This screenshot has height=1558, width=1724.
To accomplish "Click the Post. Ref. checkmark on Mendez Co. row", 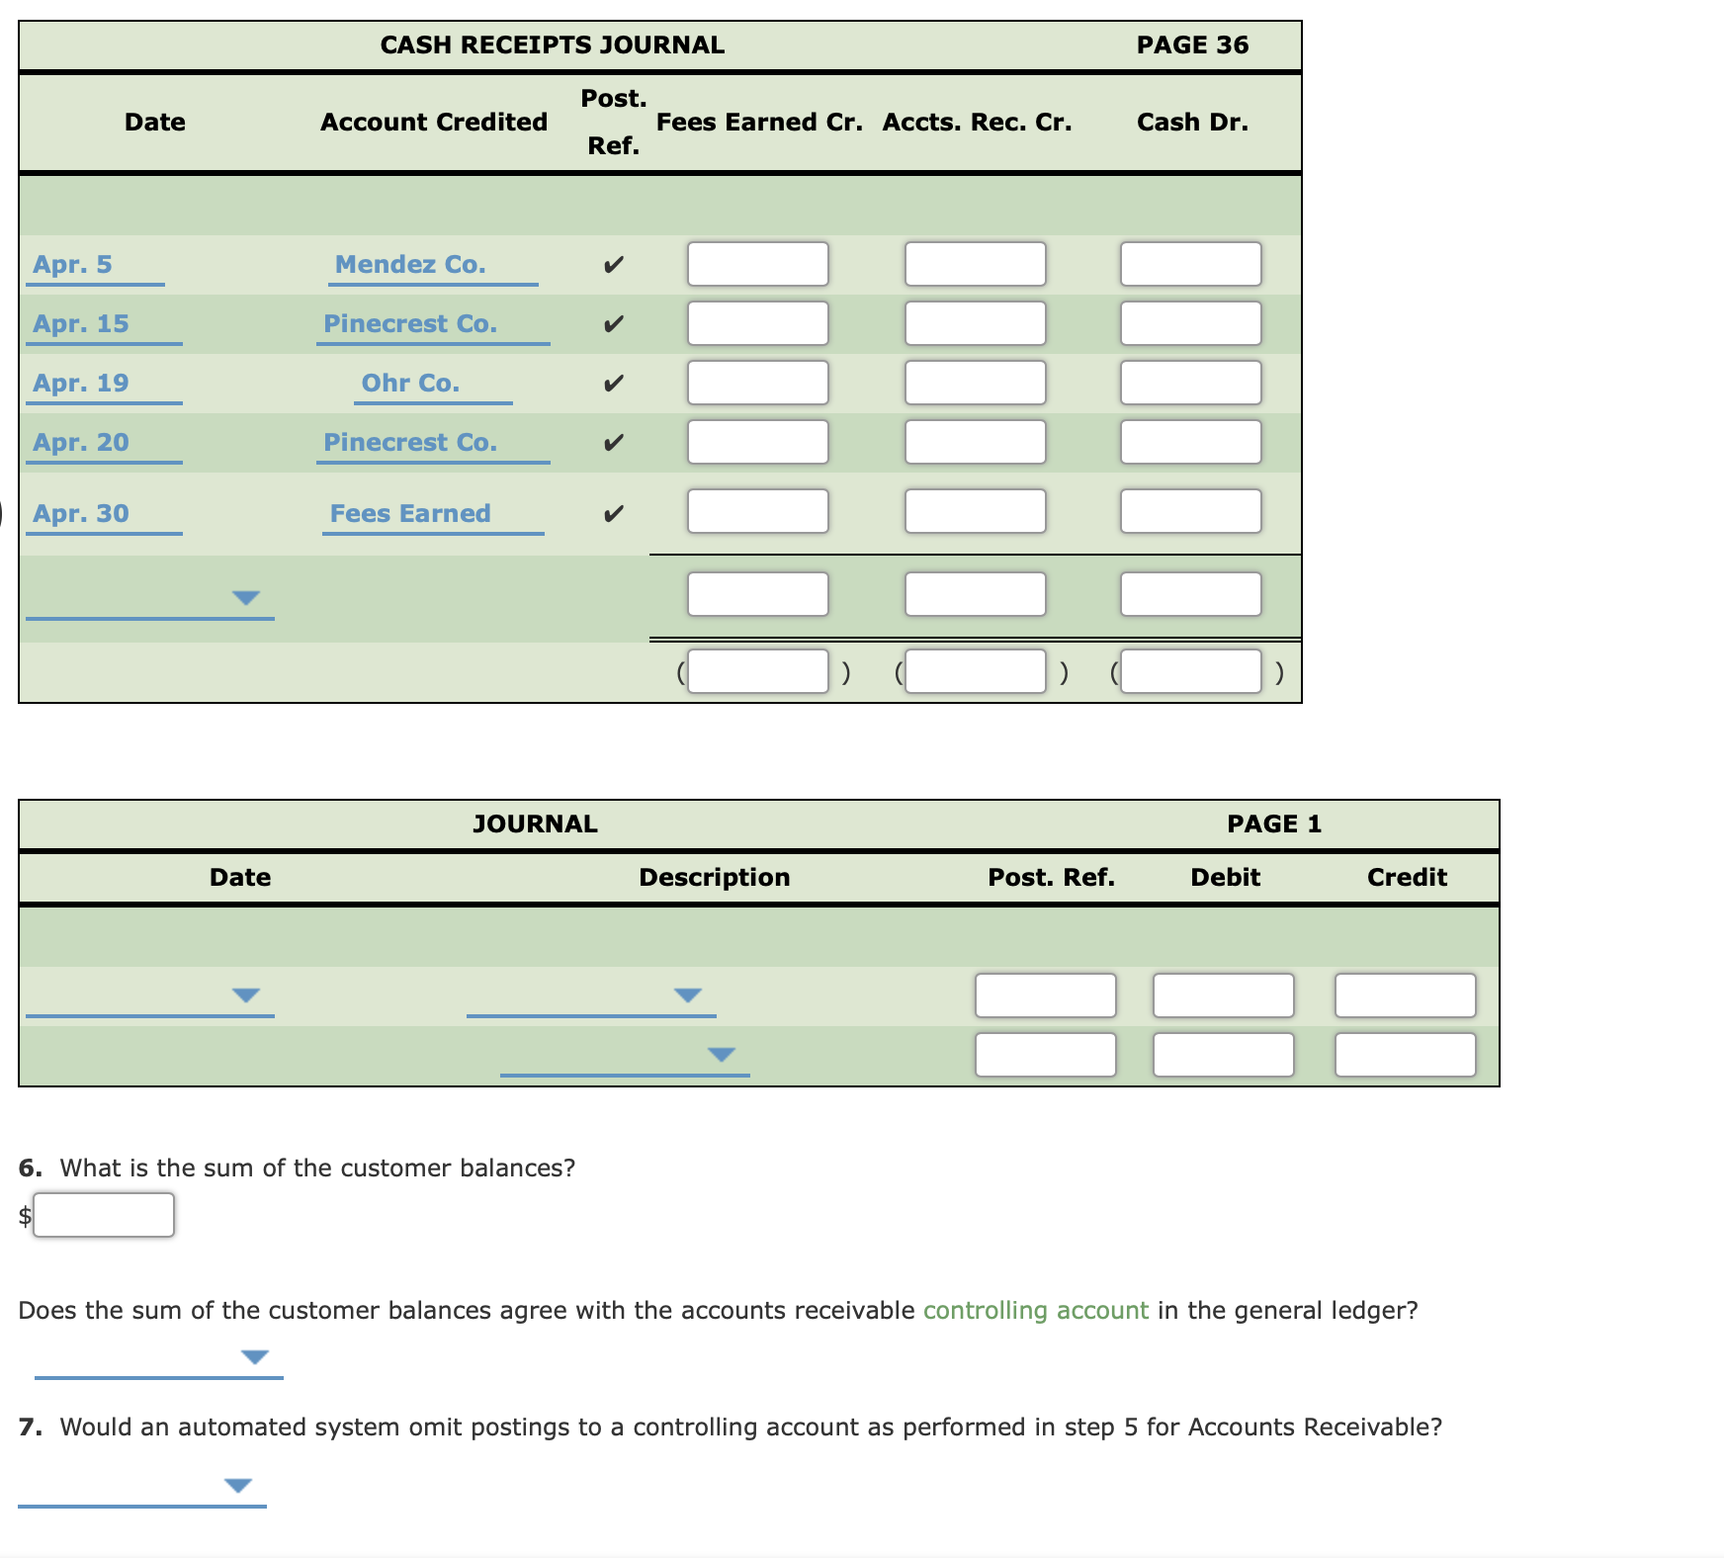I will (615, 263).
